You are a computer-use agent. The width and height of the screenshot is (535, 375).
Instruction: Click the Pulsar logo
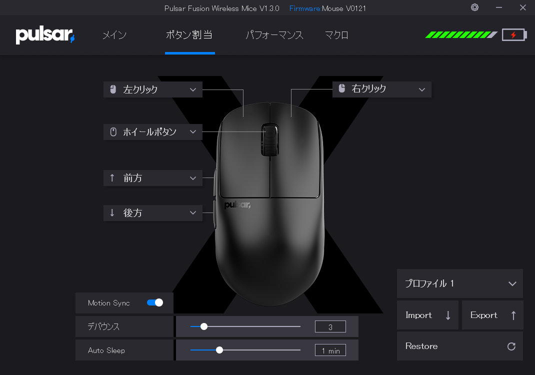pyautogui.click(x=45, y=35)
